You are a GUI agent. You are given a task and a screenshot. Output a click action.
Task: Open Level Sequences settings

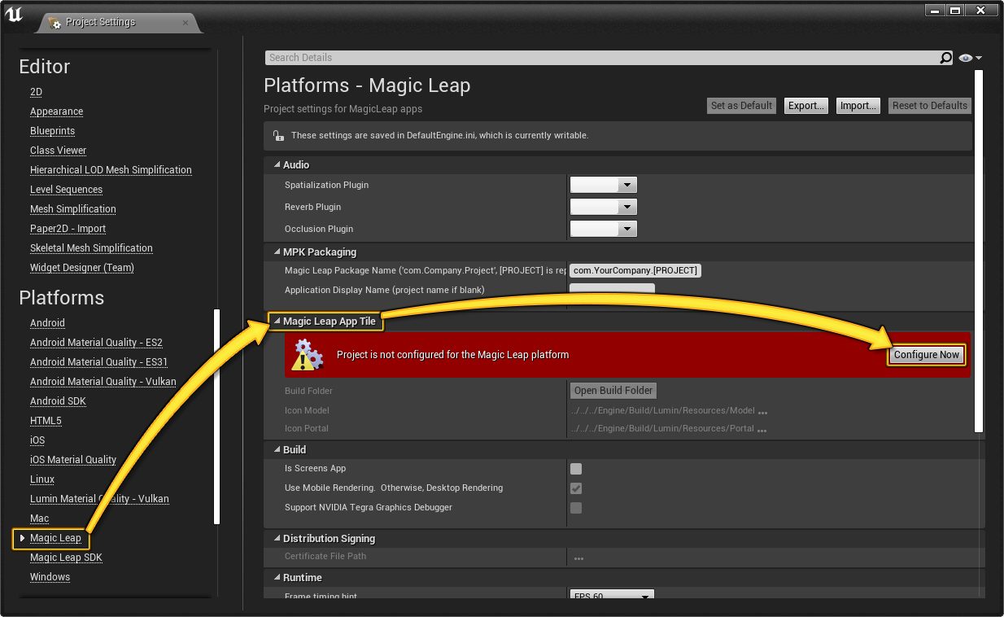pyautogui.click(x=66, y=190)
